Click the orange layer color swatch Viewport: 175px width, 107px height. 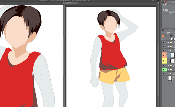tap(163, 36)
